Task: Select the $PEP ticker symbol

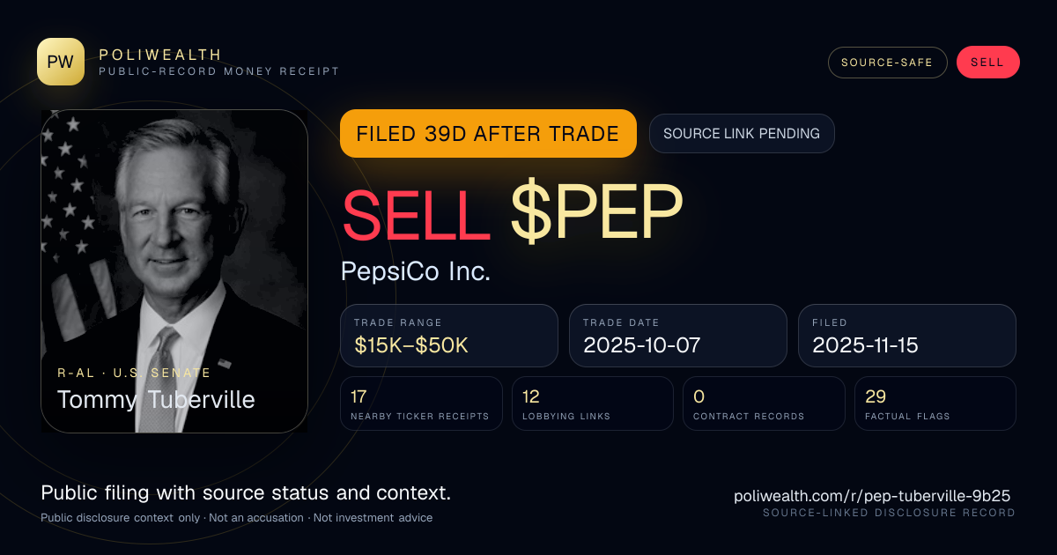Action: 596,214
